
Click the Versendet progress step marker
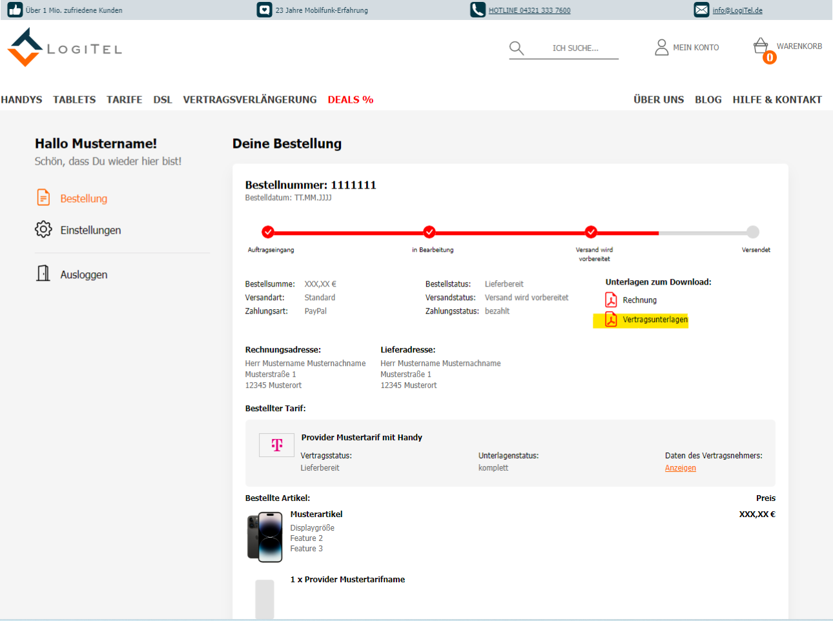(x=753, y=232)
